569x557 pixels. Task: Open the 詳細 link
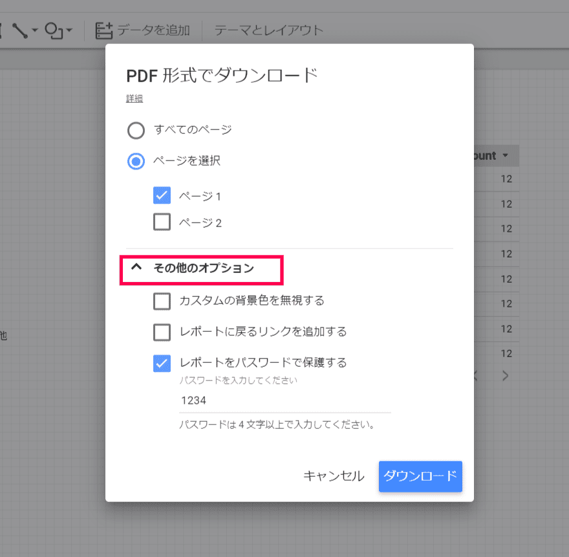pyautogui.click(x=134, y=98)
